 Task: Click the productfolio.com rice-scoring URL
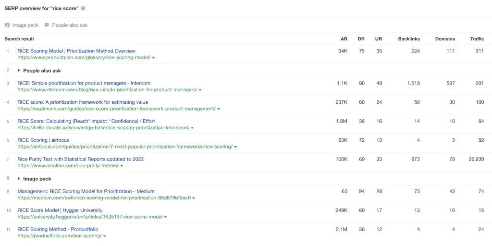click(59, 236)
